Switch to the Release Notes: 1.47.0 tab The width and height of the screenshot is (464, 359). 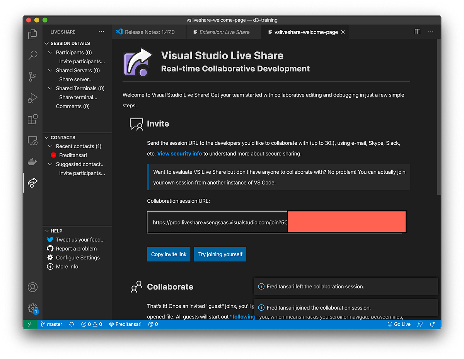tap(149, 32)
